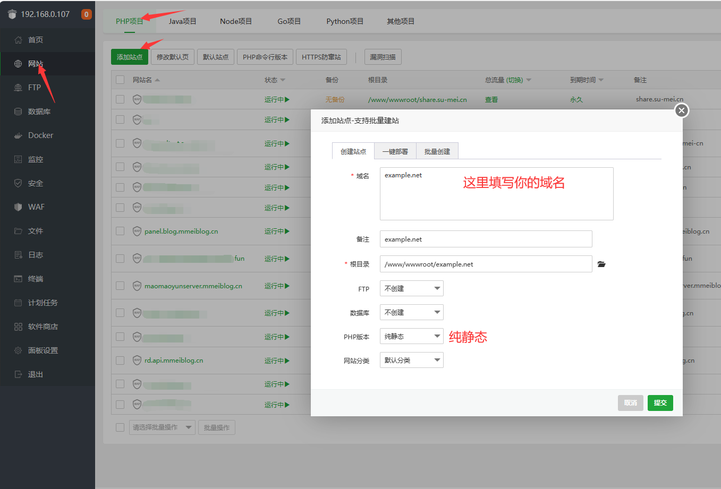Switch to the Java项目 tab

tap(182, 21)
